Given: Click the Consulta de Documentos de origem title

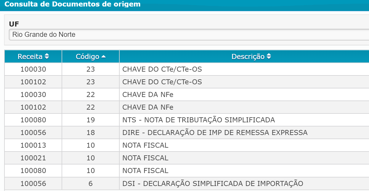Looking at the screenshot, I should point(73,4).
